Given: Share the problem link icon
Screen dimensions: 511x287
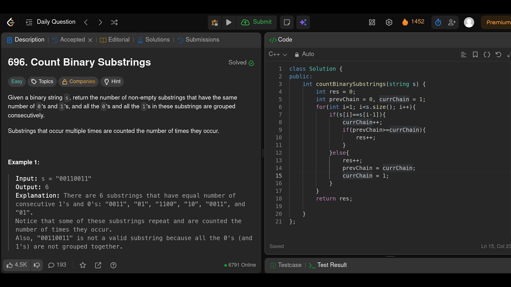Looking at the screenshot, I should [x=98, y=265].
